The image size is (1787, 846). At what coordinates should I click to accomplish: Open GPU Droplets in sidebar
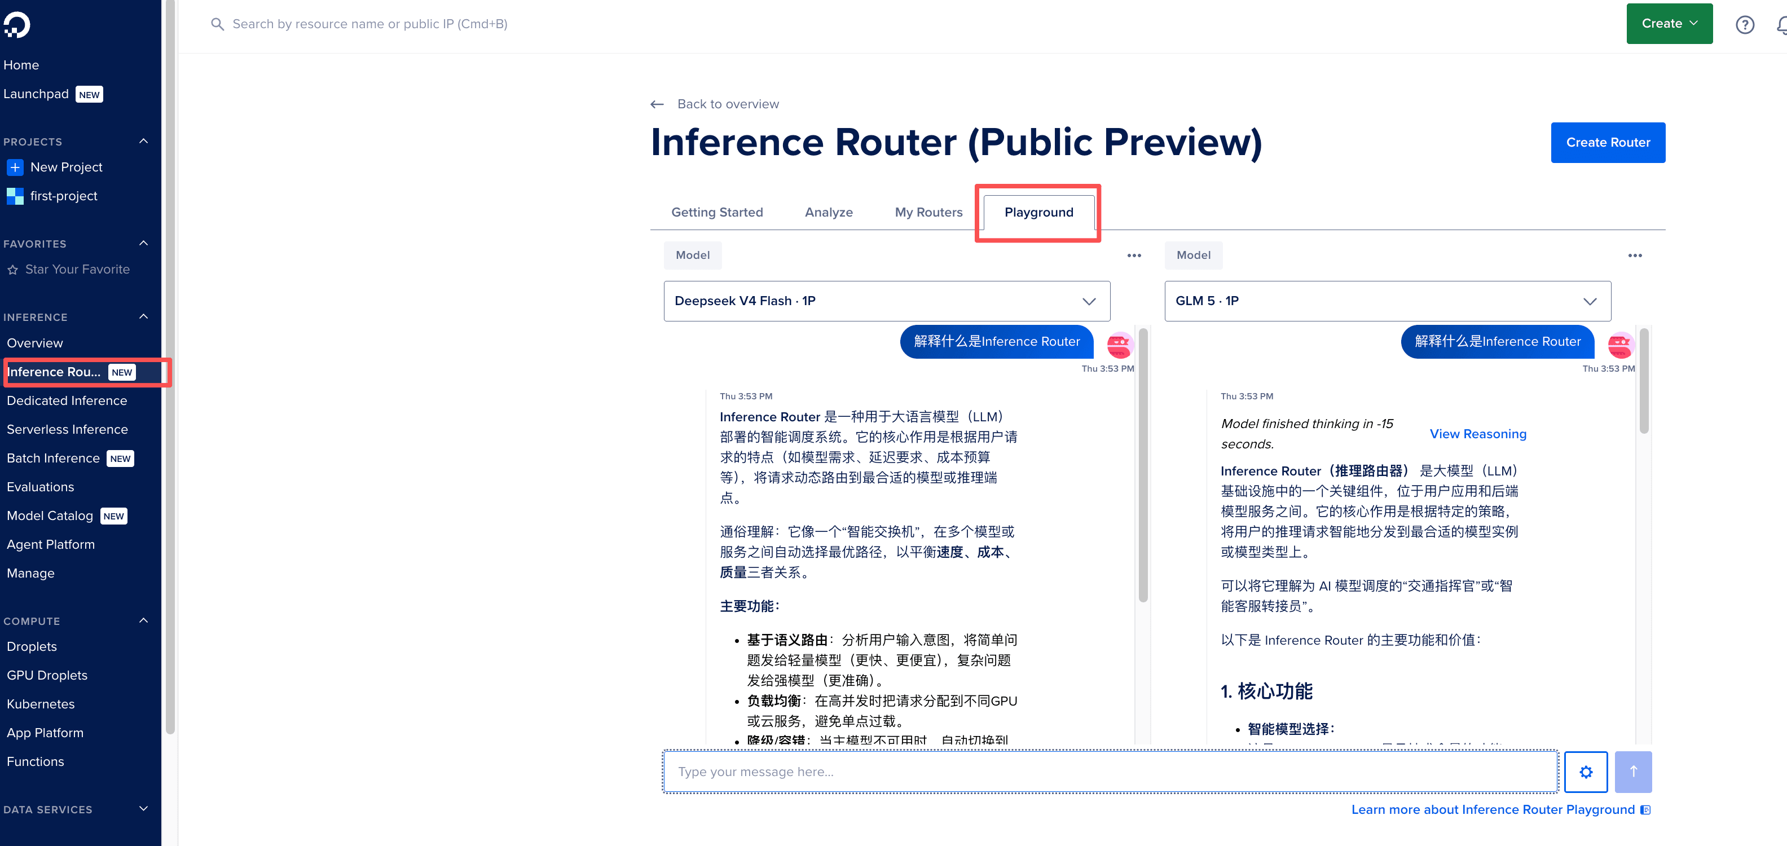[47, 676]
